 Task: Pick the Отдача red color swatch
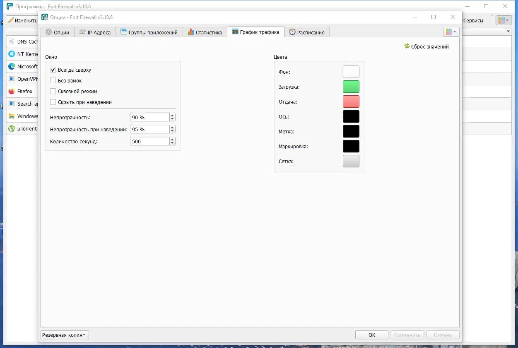351,101
